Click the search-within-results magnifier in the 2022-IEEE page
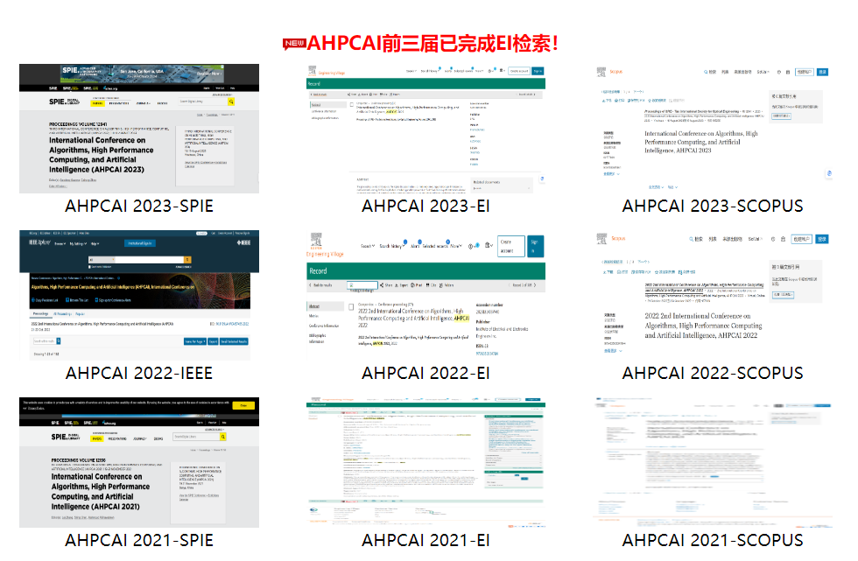This screenshot has width=858, height=561. [59, 341]
